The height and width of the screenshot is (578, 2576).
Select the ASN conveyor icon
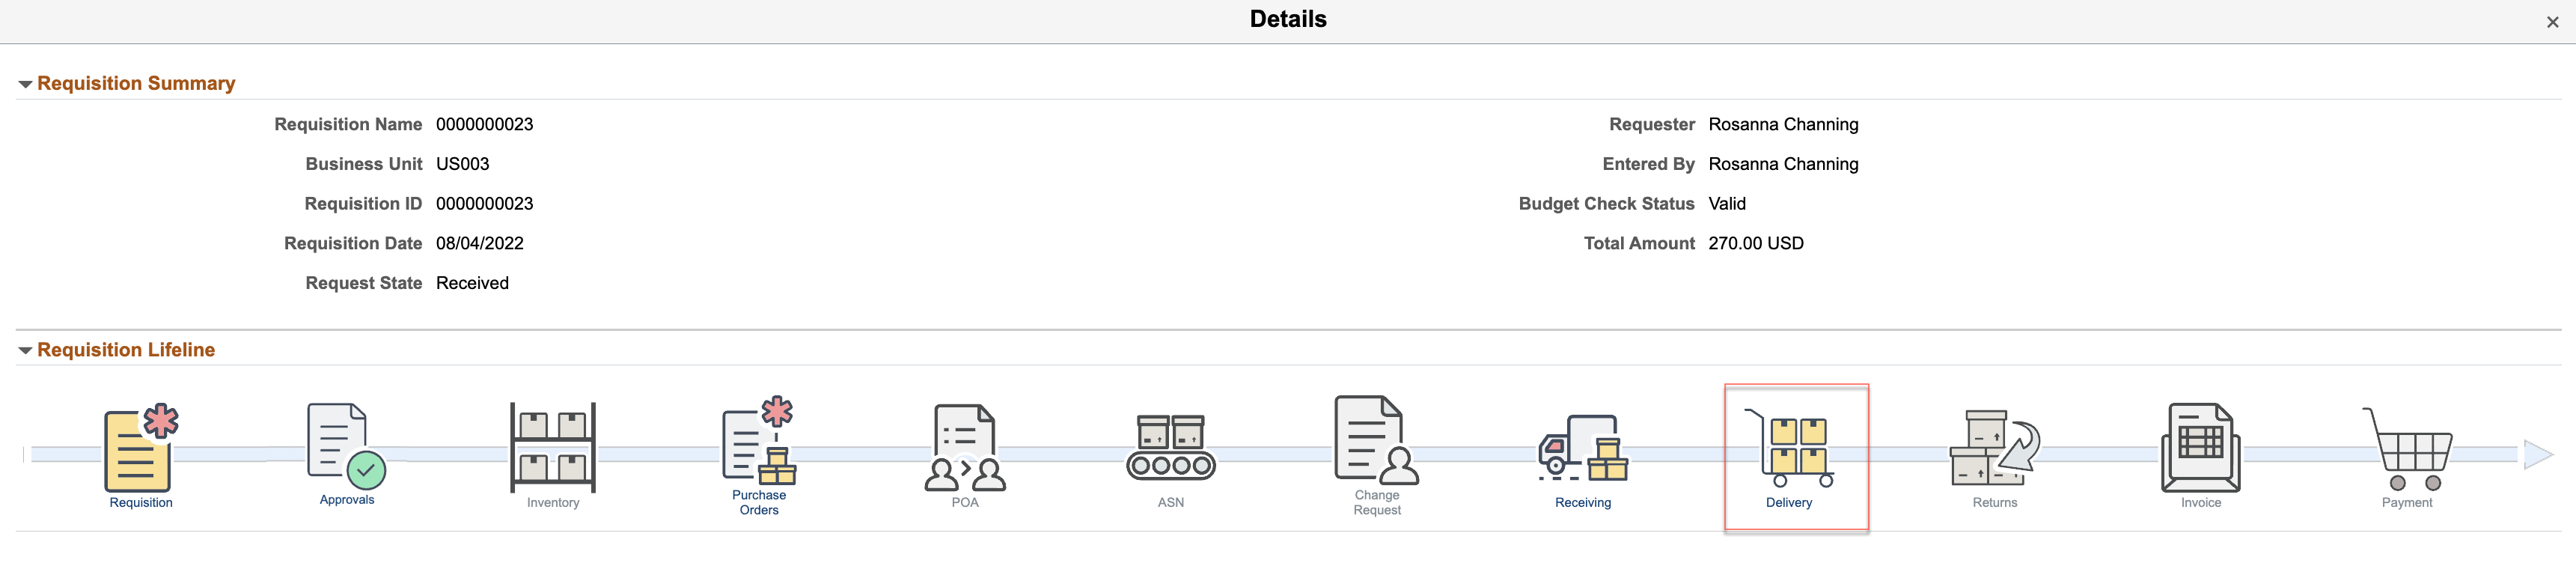(x=1170, y=447)
